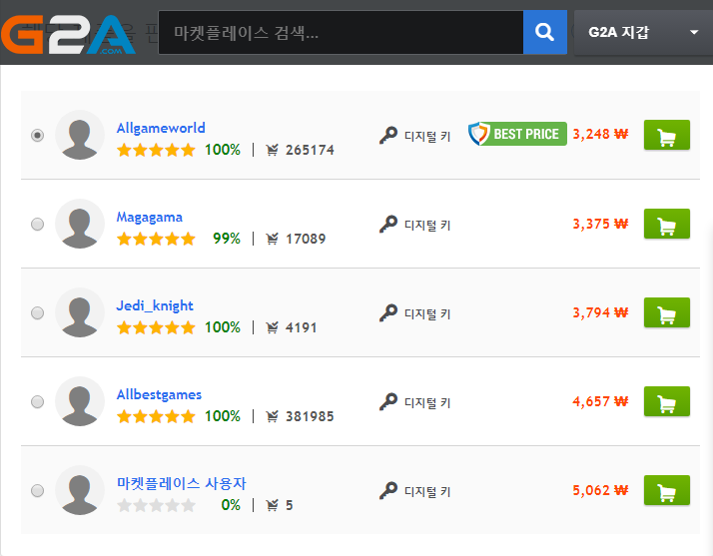
Task: Click Magagama's avatar image
Action: click(x=80, y=225)
